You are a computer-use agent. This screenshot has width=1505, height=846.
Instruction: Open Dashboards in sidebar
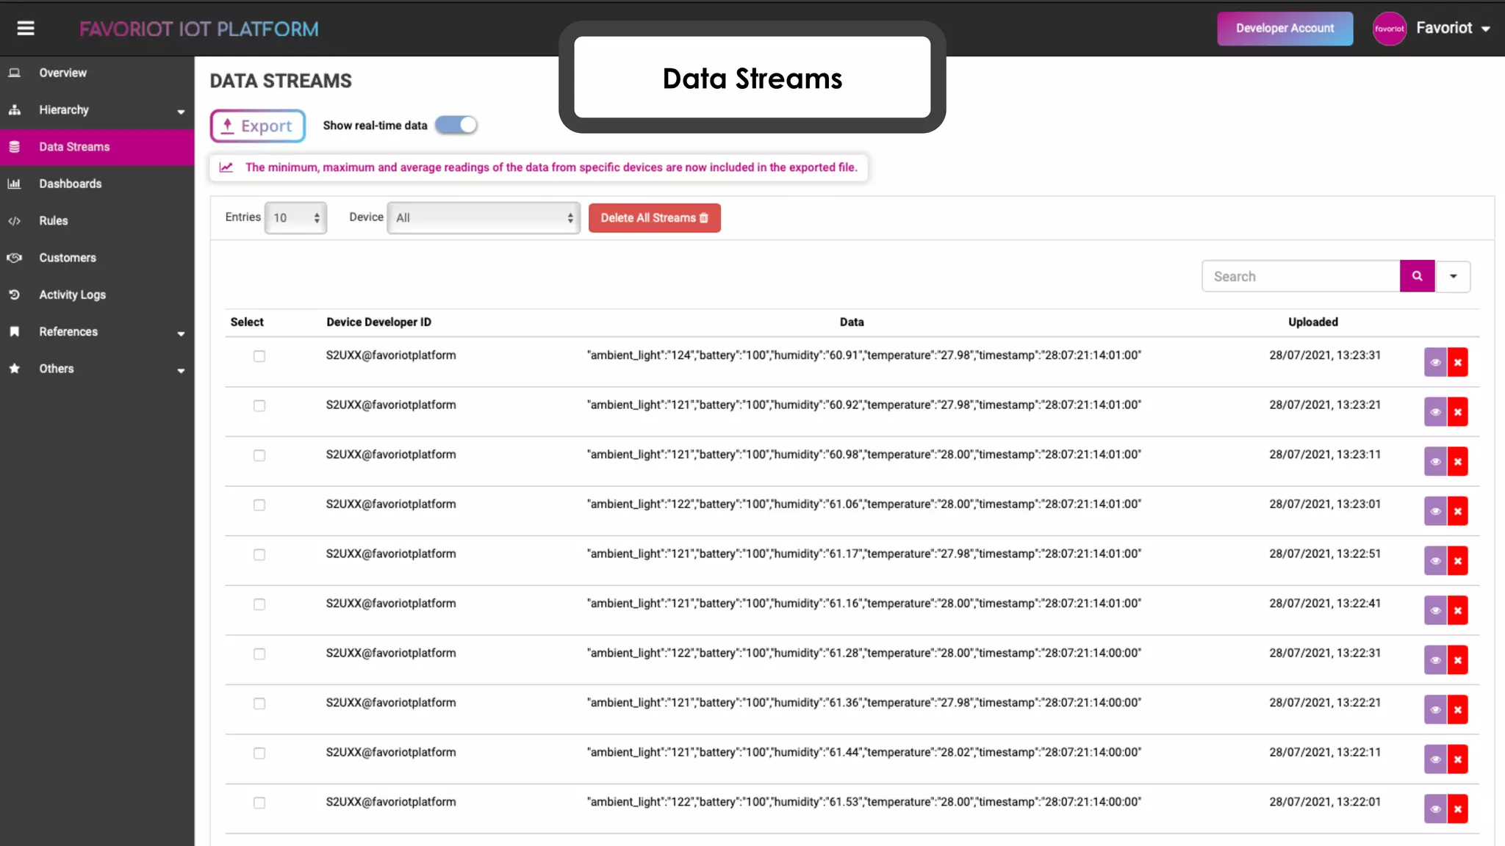point(97,184)
